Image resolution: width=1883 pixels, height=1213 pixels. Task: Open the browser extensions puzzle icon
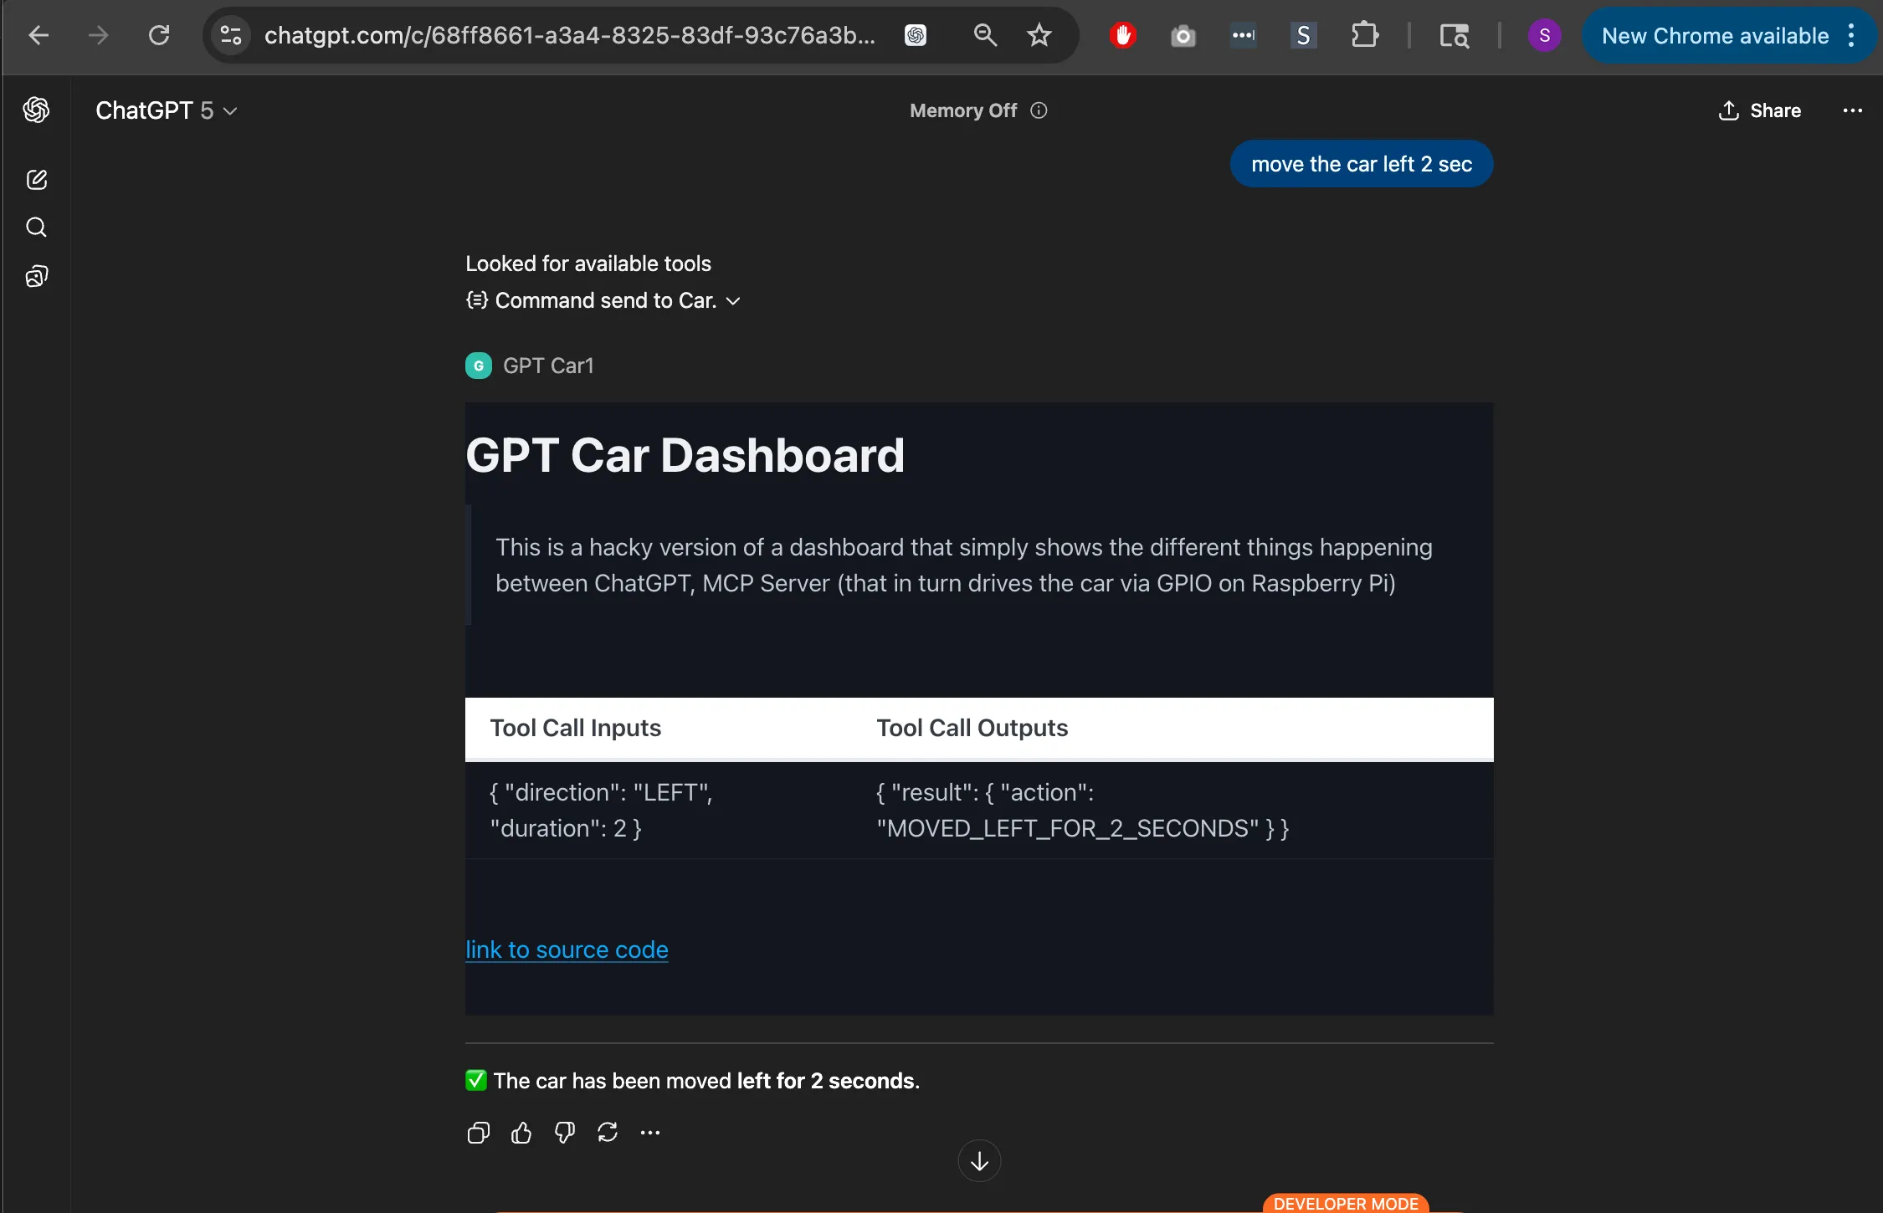[x=1365, y=35]
